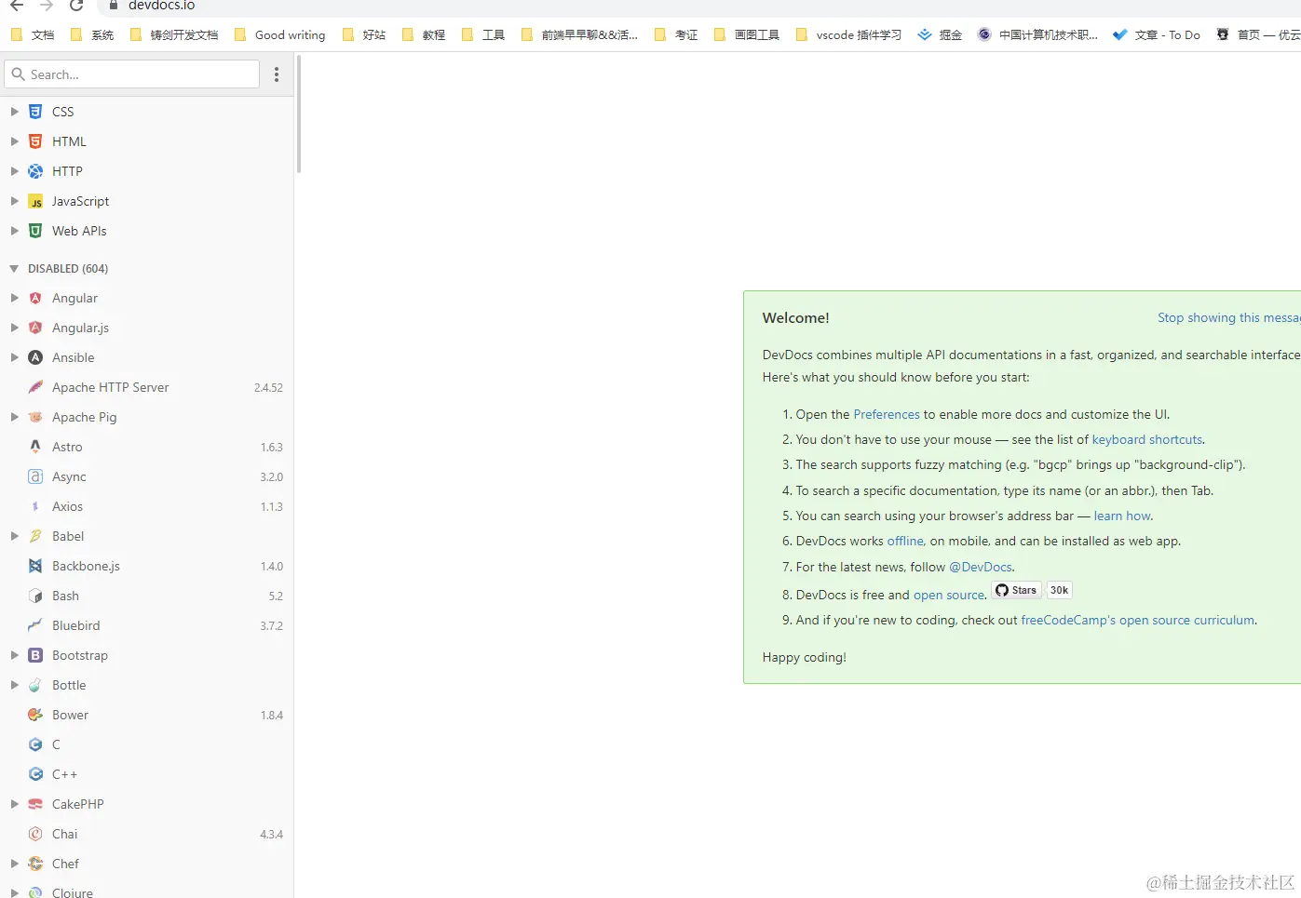Click the HTTP docs icon
This screenshot has width=1301, height=898.
pyautogui.click(x=35, y=171)
